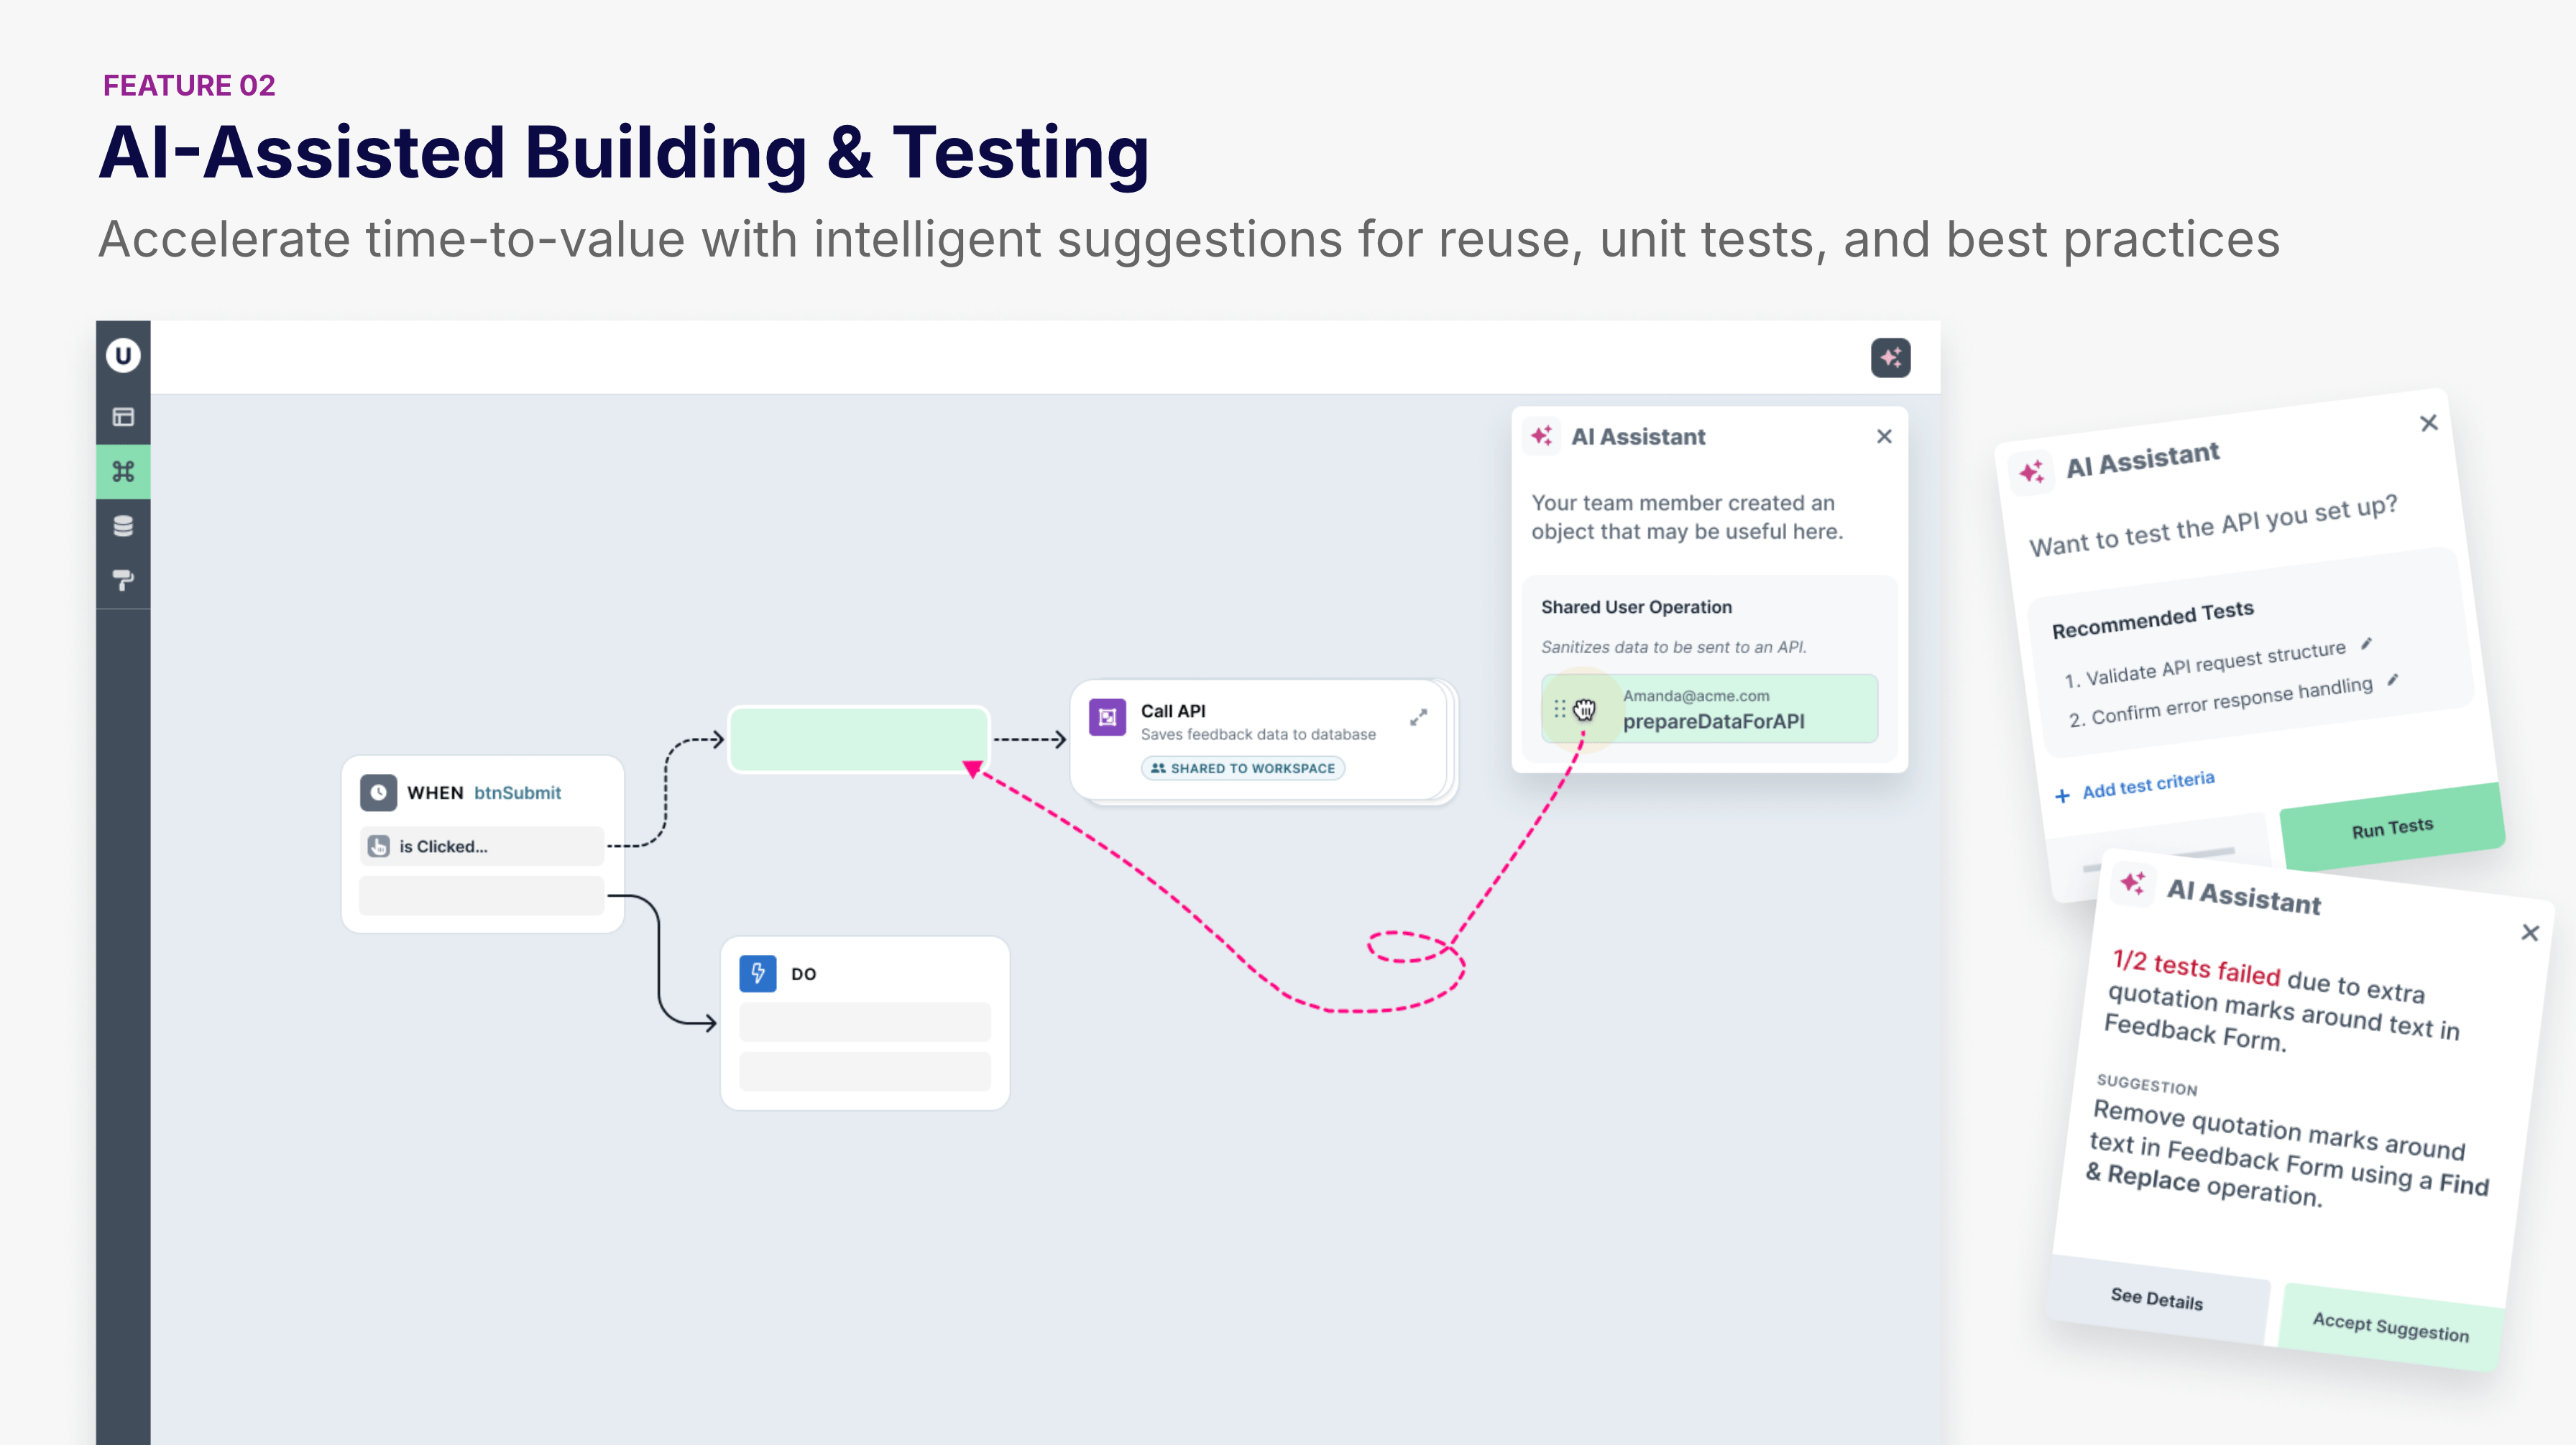Open the database icon in sidebar
This screenshot has width=2576, height=1445.
[123, 526]
